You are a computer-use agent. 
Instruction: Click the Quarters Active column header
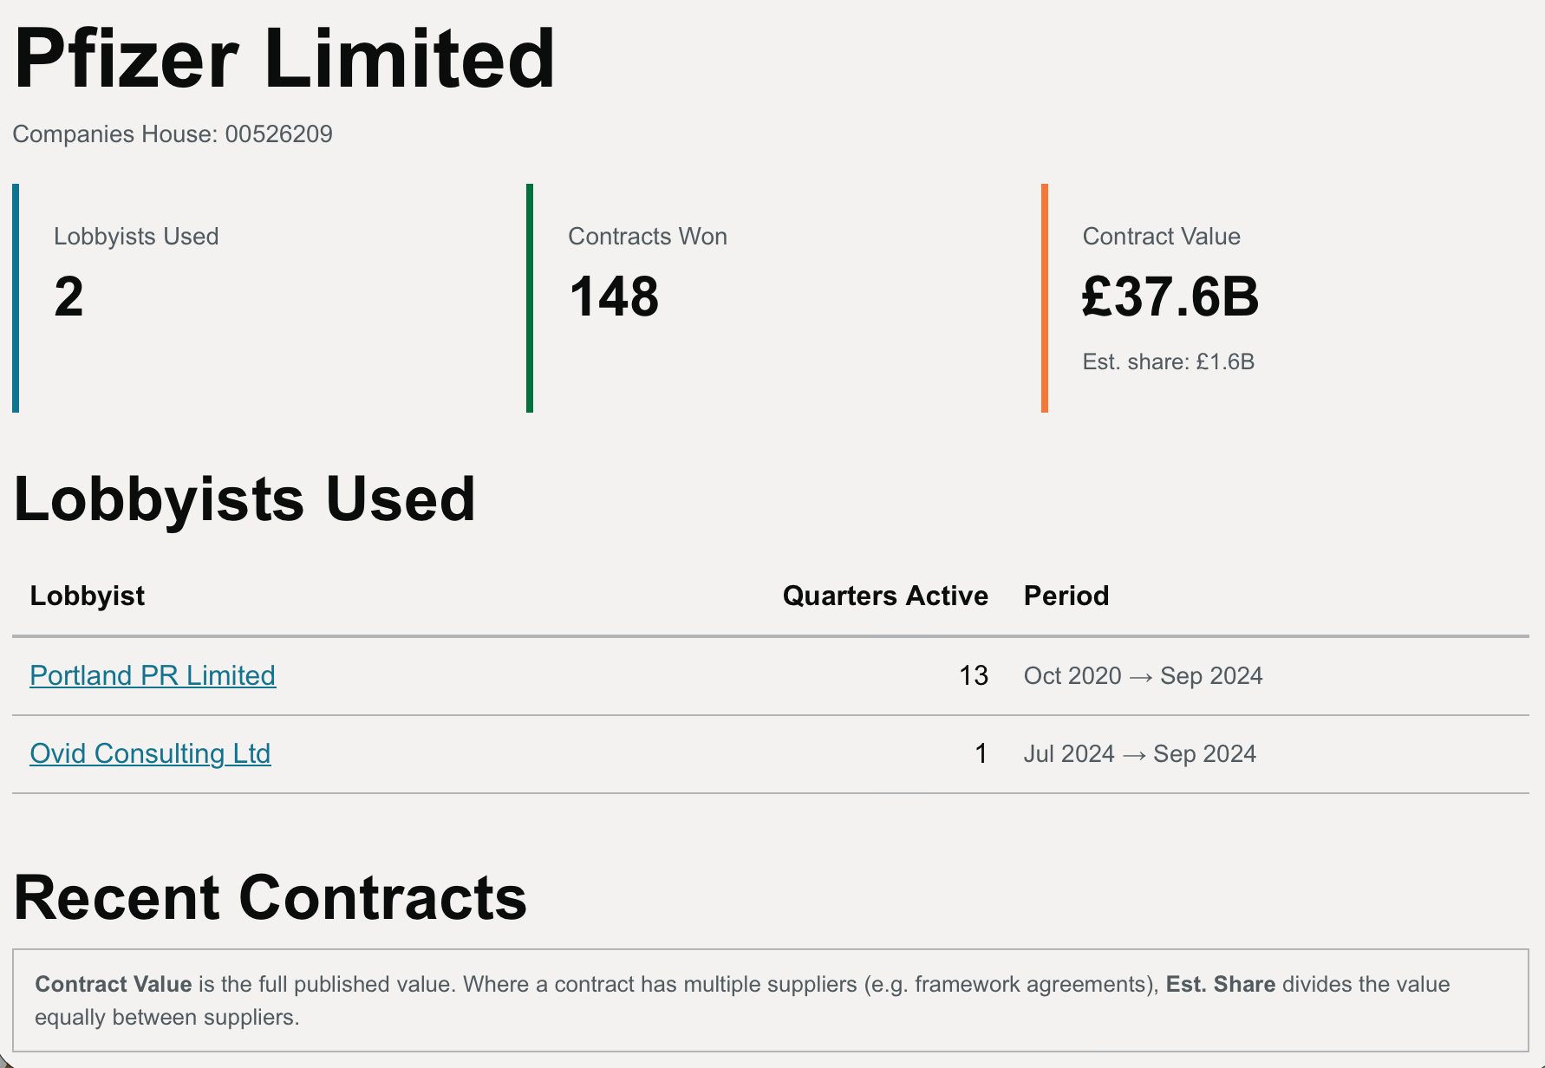pos(884,596)
